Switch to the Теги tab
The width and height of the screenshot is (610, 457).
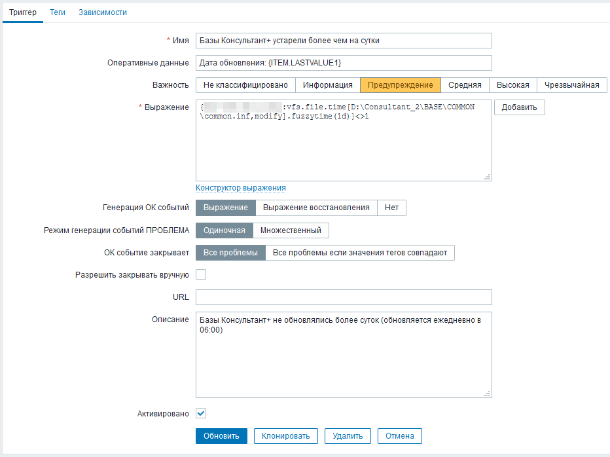click(x=58, y=12)
